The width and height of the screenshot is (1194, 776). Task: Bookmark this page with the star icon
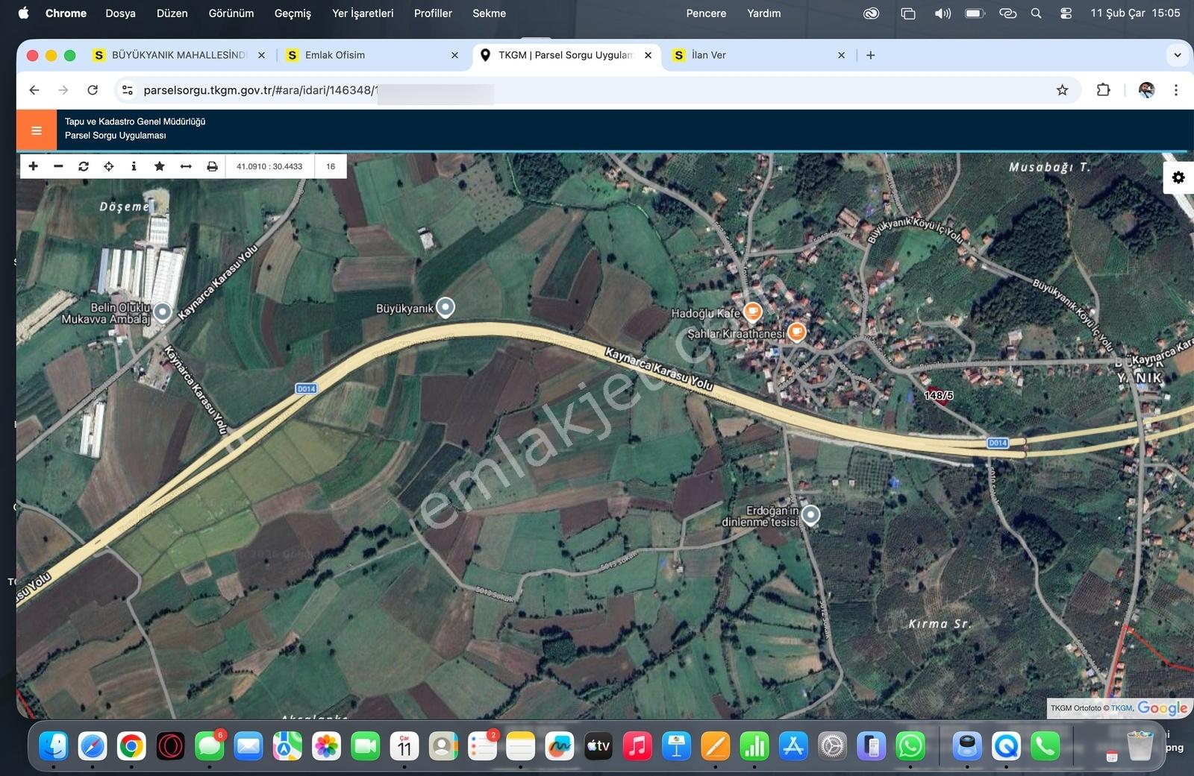pyautogui.click(x=1062, y=90)
